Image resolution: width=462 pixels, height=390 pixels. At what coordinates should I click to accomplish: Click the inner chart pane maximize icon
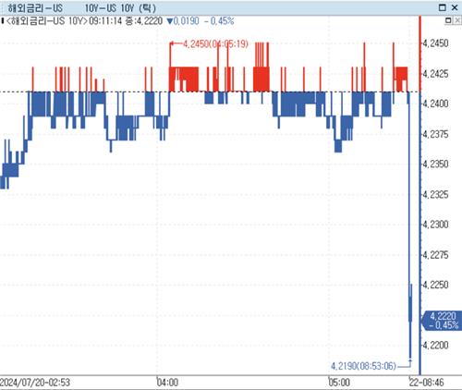(448, 20)
